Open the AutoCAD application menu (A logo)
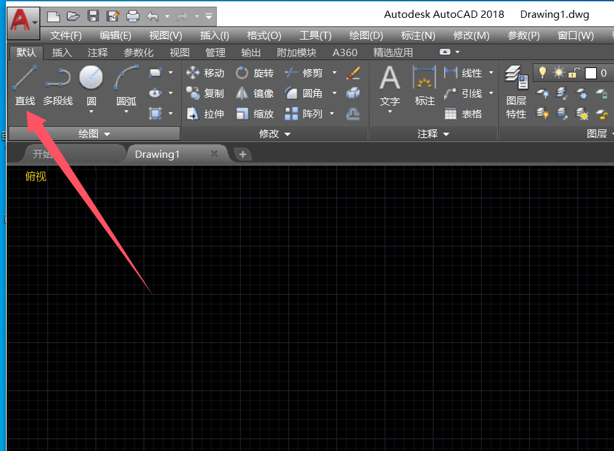The height and width of the screenshot is (451, 614). click(x=23, y=22)
